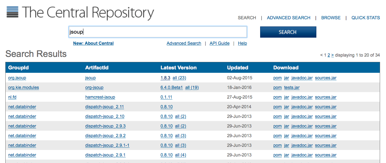Click The Central Repository logo icon

(x=12, y=12)
